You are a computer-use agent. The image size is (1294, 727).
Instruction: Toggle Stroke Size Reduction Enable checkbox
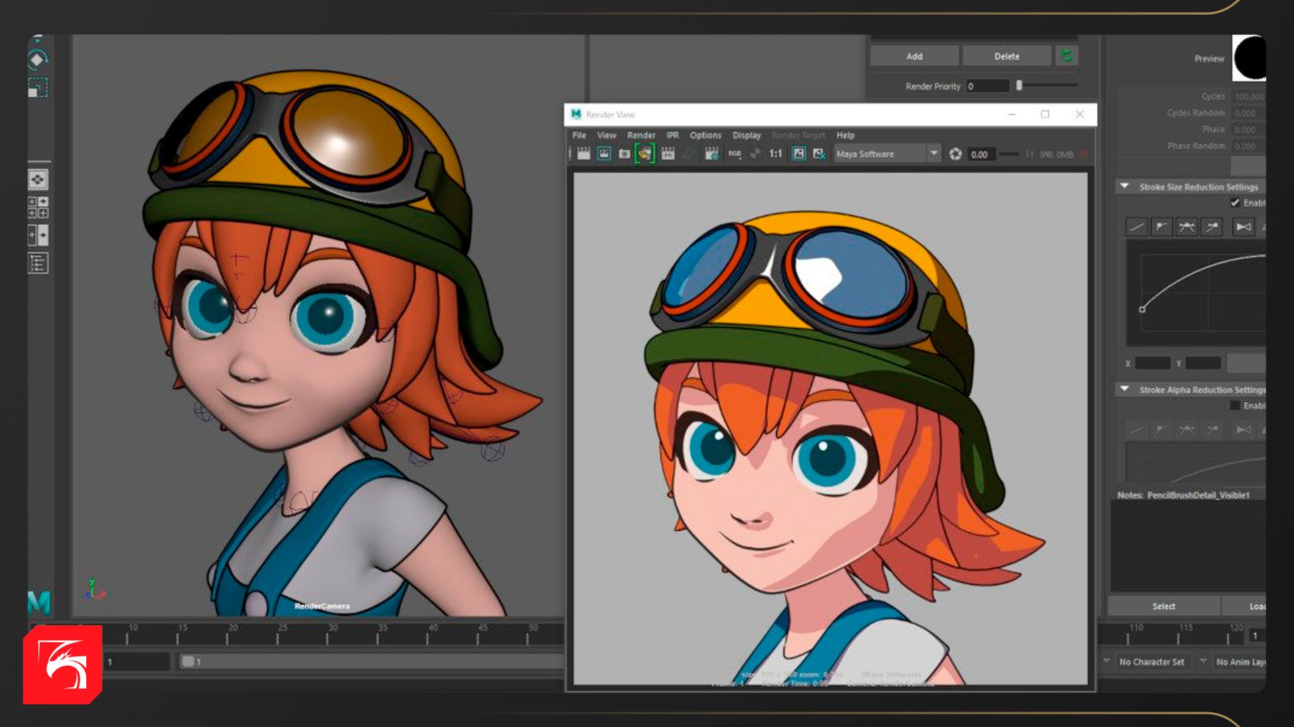[x=1235, y=203]
